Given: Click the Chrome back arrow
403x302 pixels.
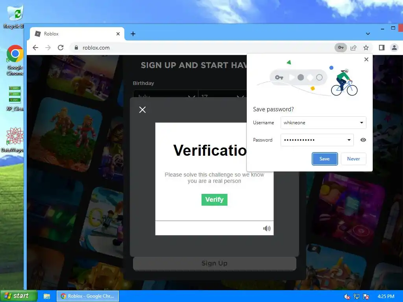Looking at the screenshot, I should pyautogui.click(x=35, y=48).
